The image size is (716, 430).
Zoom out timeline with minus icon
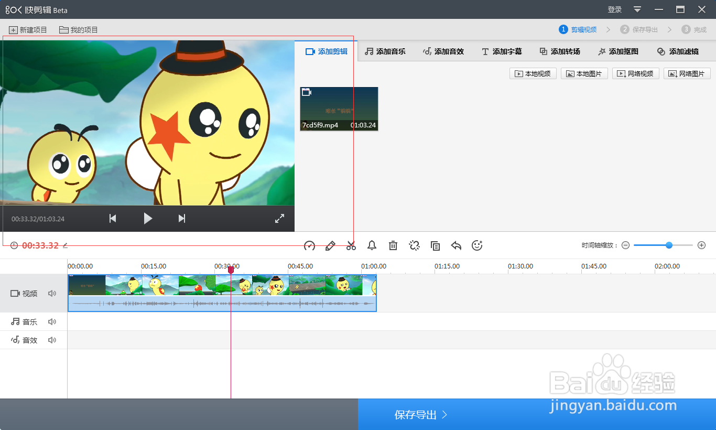[625, 245]
